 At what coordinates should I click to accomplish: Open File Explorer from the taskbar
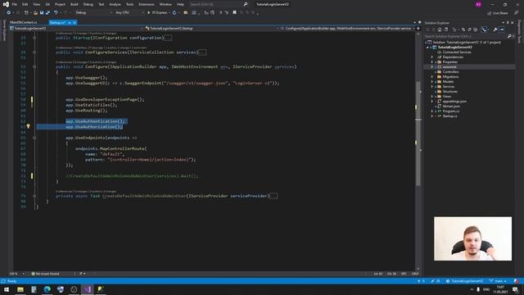tap(20, 289)
